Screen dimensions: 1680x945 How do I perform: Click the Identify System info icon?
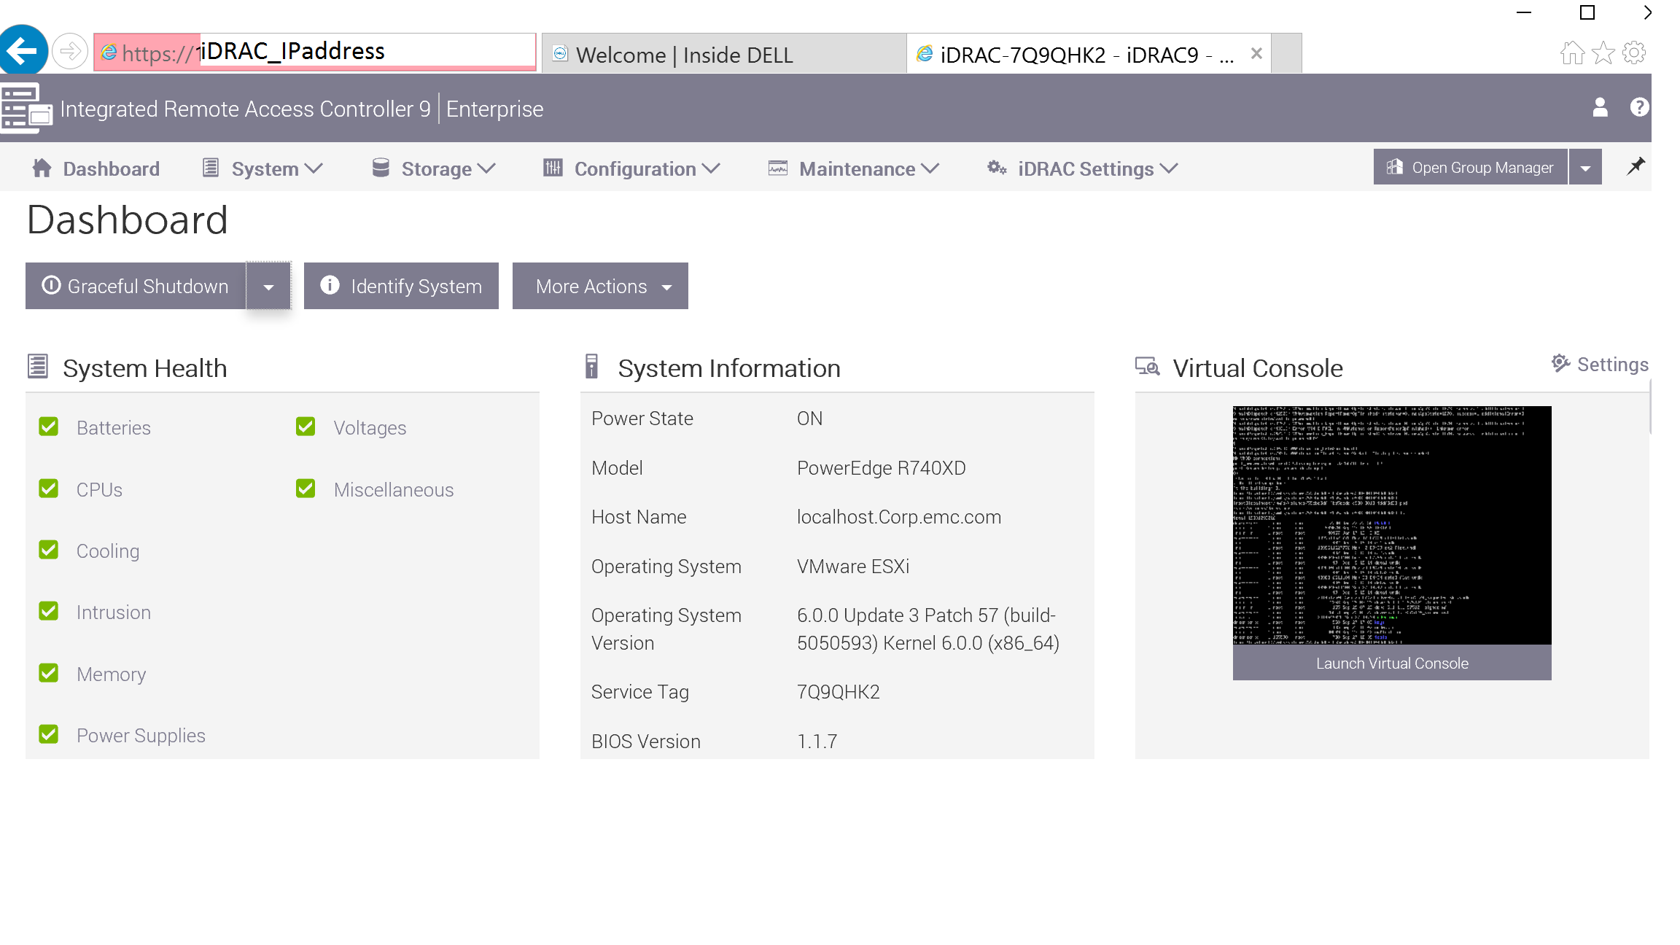[330, 286]
